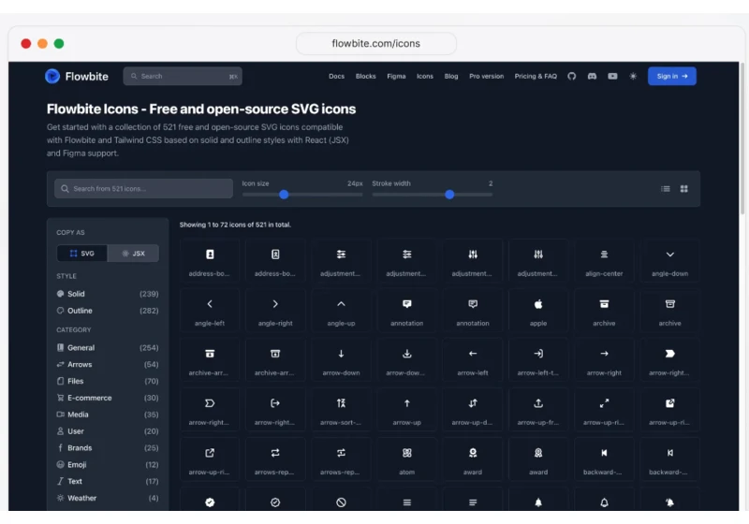Toggle the light/dark theme sun icon
This screenshot has height=524, width=749.
pos(633,77)
